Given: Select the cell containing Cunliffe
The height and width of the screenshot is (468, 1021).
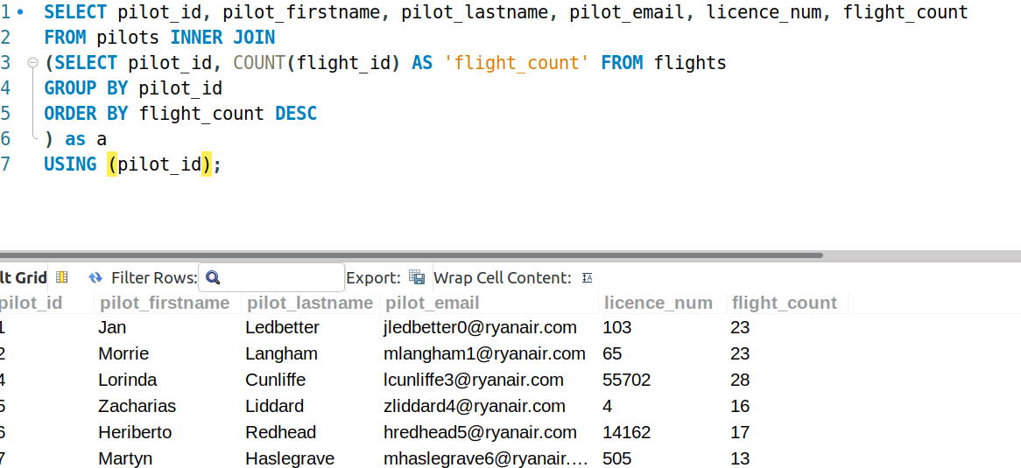Looking at the screenshot, I should [276, 380].
